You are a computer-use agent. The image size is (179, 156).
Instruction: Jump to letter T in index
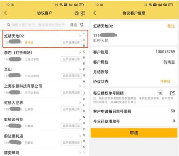tap(84, 153)
